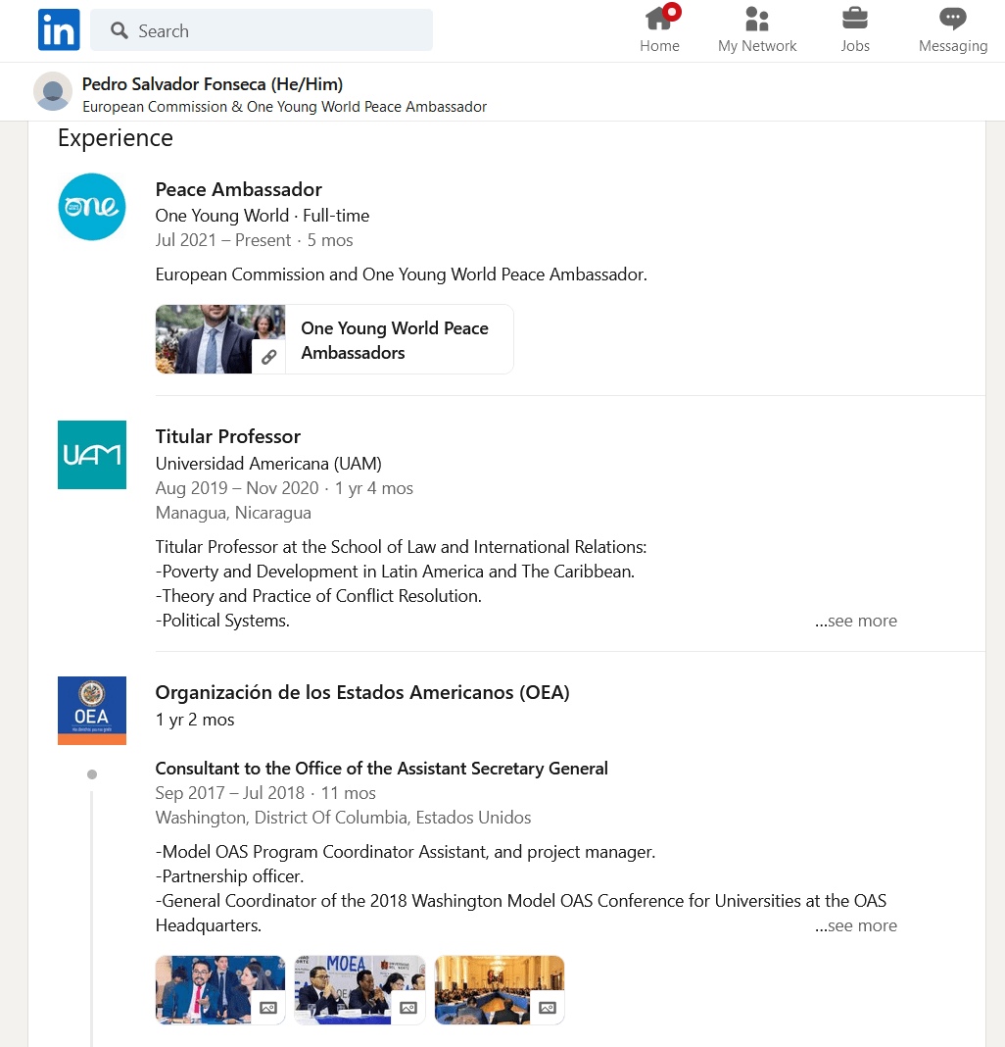Click the Experience section heading

point(116,137)
